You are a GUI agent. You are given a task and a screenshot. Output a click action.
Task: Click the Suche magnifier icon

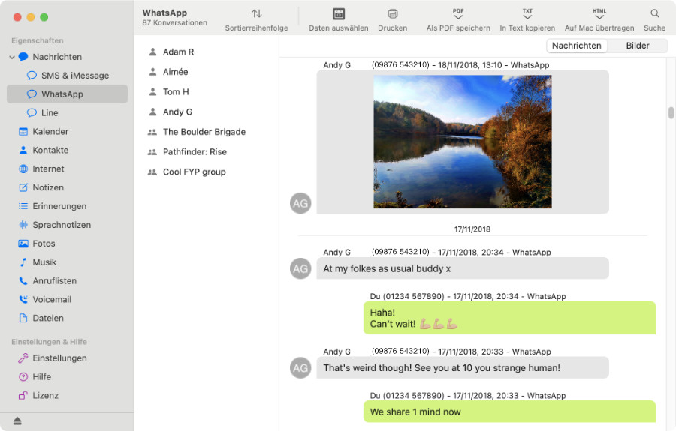(654, 13)
